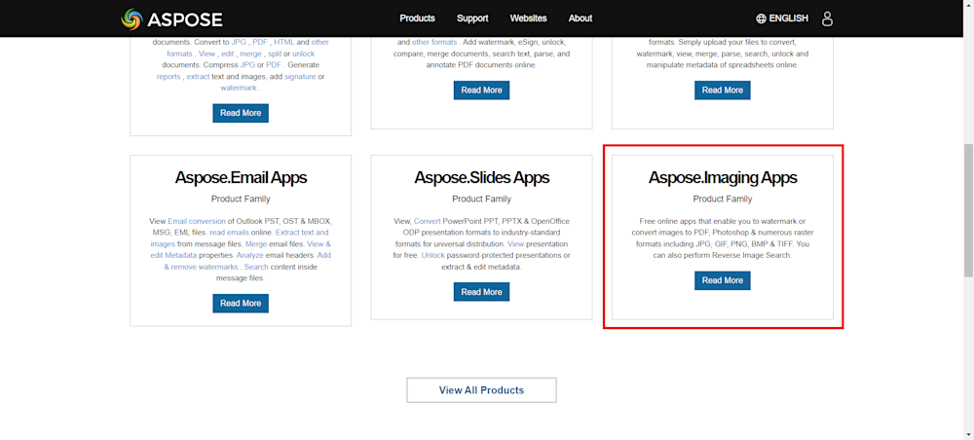This screenshot has height=440, width=974.
Task: Open the user account profile icon
Action: point(827,18)
